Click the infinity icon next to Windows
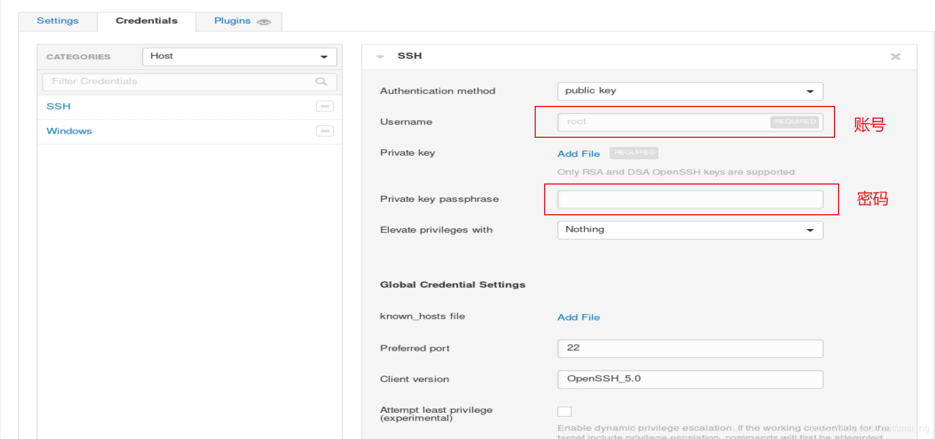The image size is (935, 439). tap(325, 131)
